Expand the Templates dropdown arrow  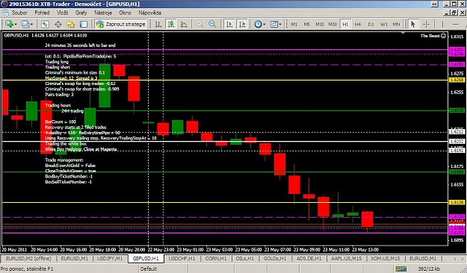click(x=280, y=25)
